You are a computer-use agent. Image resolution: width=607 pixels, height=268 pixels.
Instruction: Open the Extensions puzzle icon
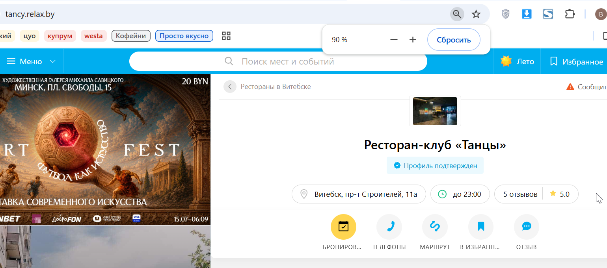[570, 14]
